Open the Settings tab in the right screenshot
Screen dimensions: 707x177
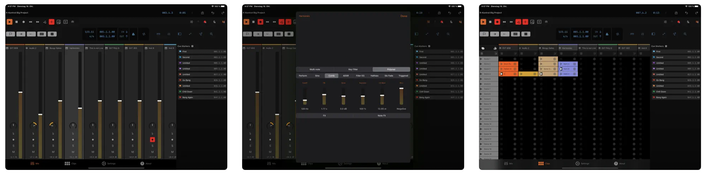coord(582,164)
